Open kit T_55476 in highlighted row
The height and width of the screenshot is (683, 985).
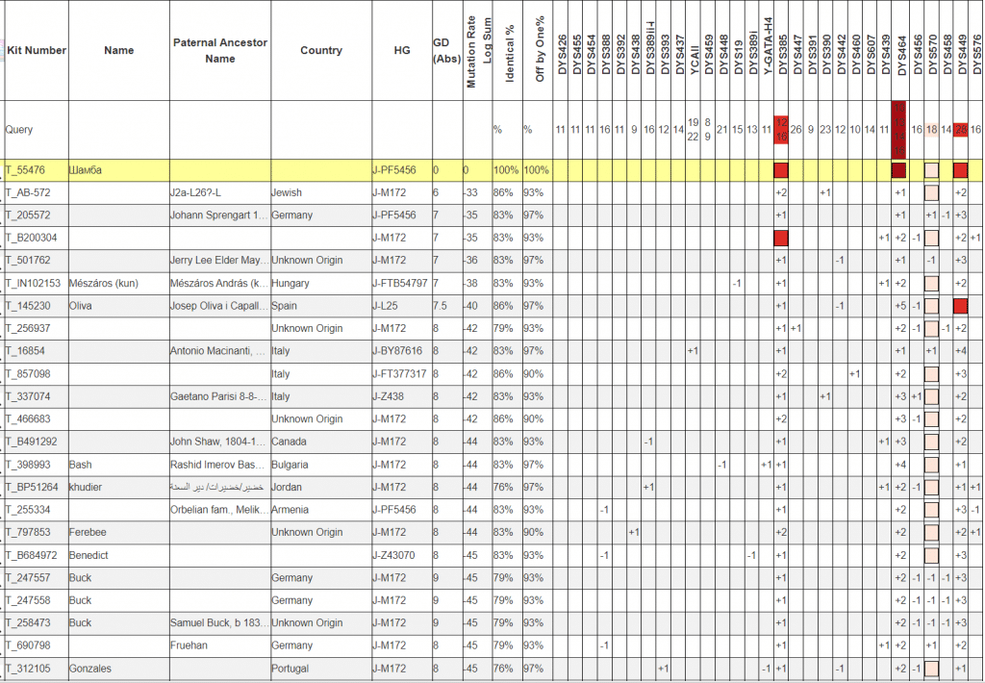pos(26,170)
